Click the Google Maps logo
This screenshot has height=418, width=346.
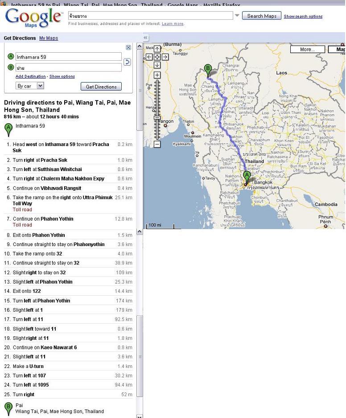pyautogui.click(x=33, y=17)
